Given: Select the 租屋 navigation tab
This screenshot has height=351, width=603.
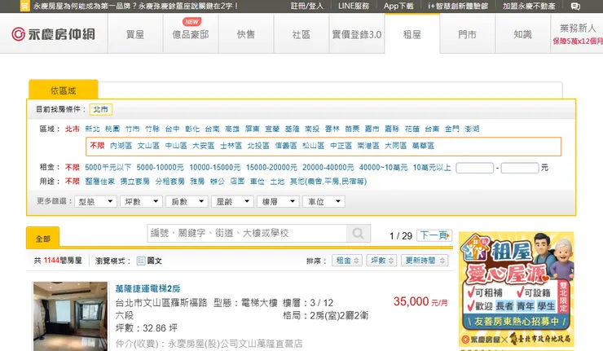Looking at the screenshot, I should tap(412, 34).
